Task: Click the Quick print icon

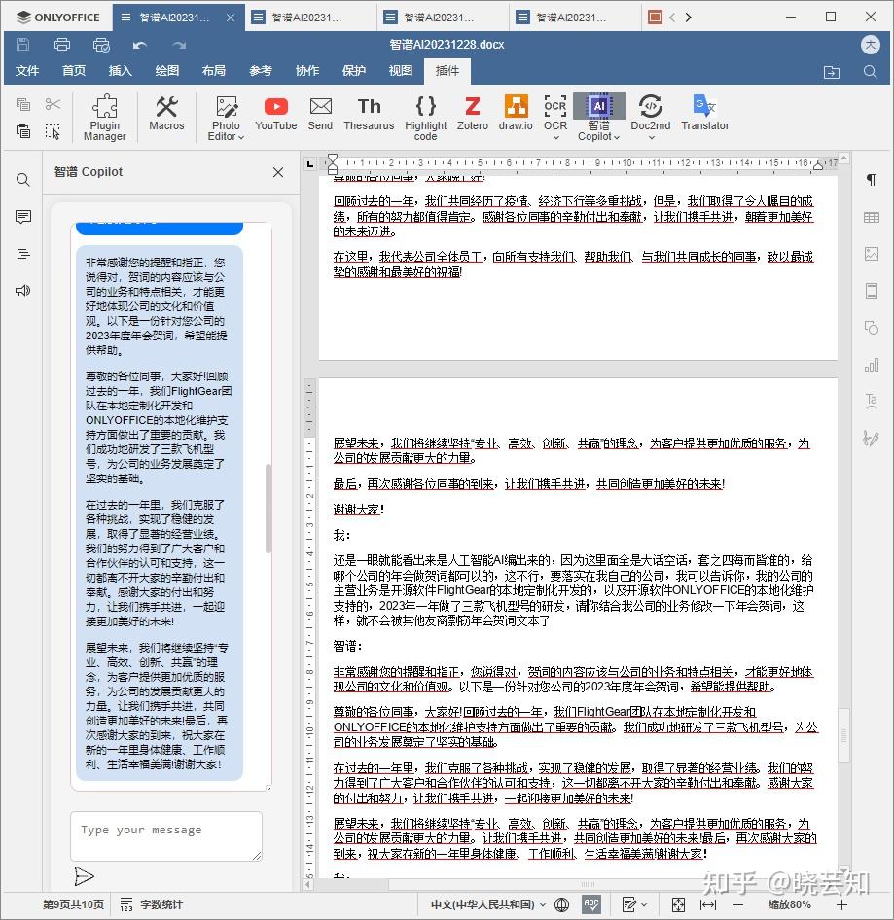Action: click(101, 44)
